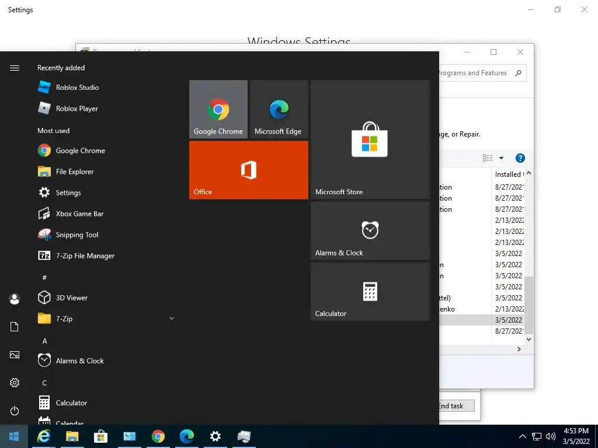Image resolution: width=598 pixels, height=448 pixels.
Task: Open Documents from Start sidebar
Action: 15,327
